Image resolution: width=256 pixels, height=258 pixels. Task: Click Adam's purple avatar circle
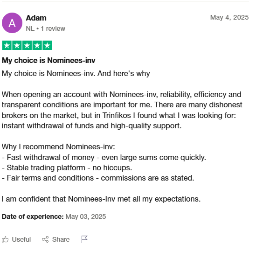point(12,23)
